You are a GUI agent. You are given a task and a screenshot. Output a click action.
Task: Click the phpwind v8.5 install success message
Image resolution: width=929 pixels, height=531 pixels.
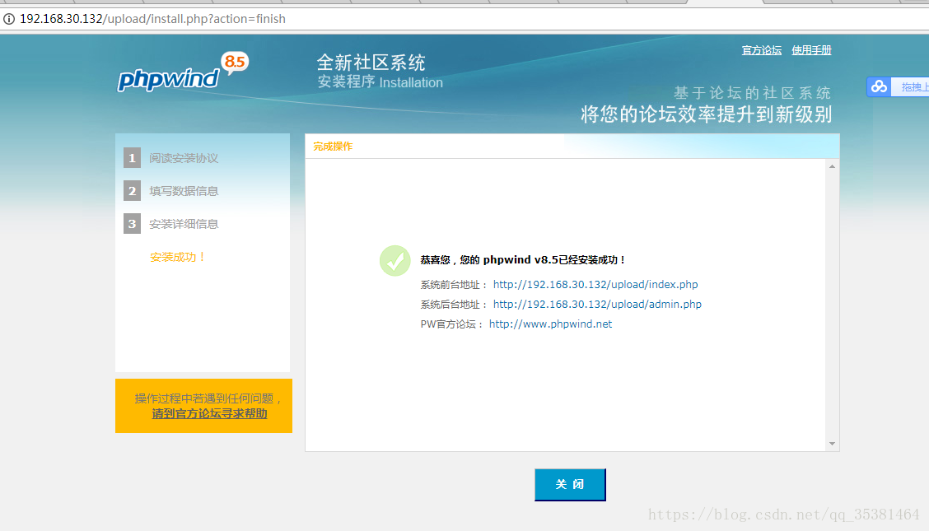coord(522,260)
